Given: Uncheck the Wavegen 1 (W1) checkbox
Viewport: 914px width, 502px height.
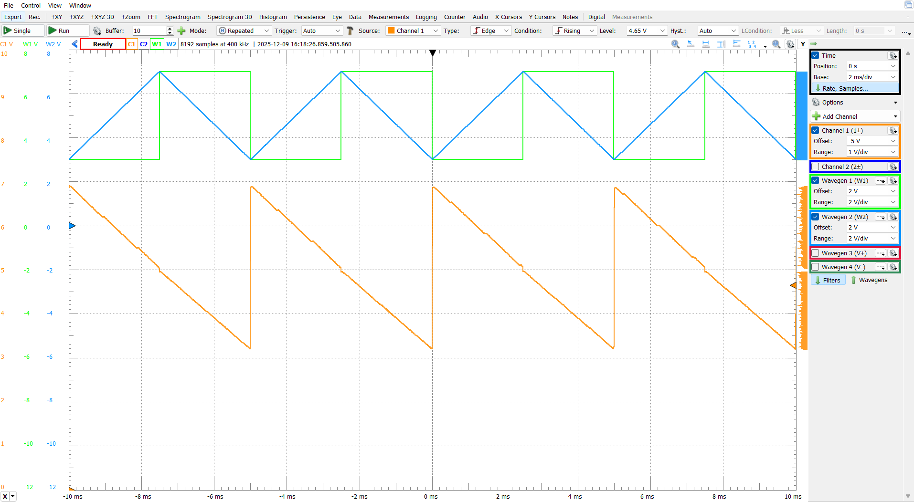Looking at the screenshot, I should tap(816, 180).
